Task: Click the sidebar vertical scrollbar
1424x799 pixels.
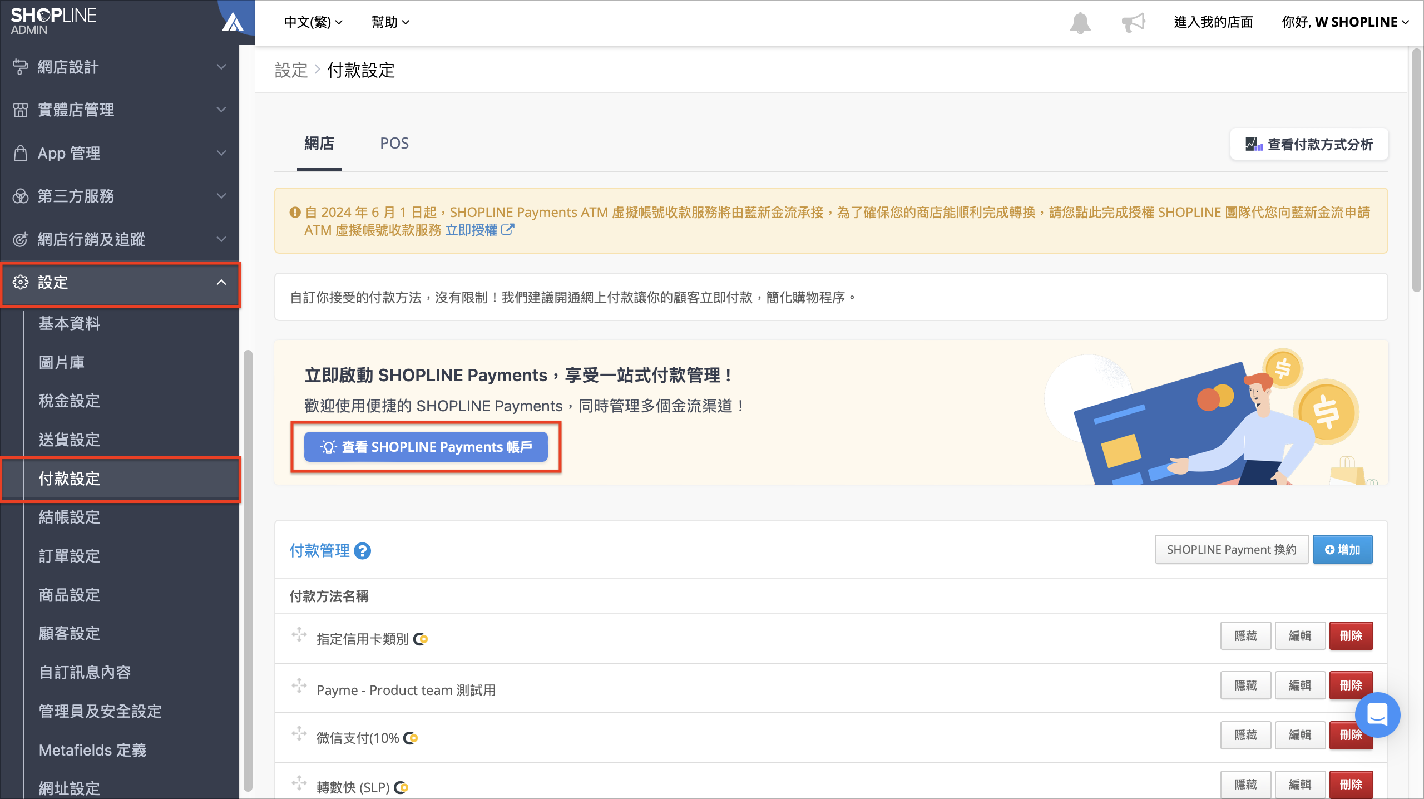Action: [x=248, y=570]
